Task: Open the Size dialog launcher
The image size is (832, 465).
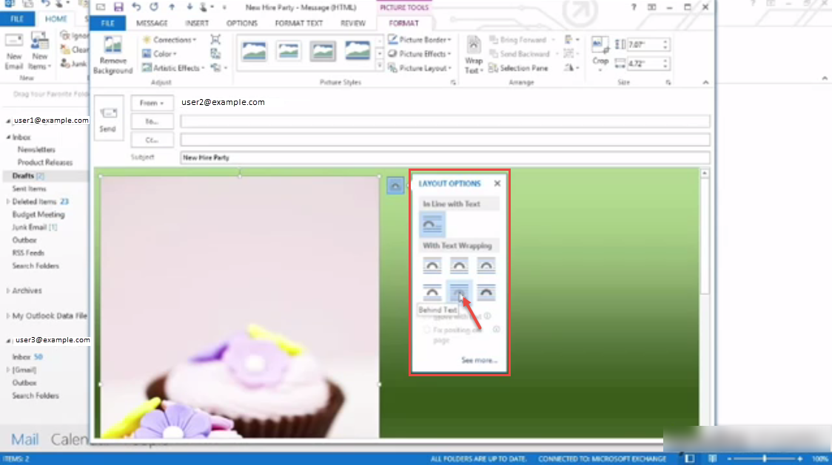Action: 668,83
